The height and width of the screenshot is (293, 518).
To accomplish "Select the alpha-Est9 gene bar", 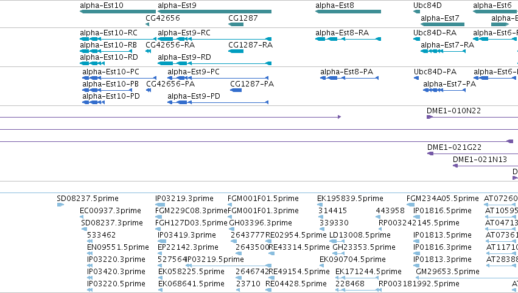I will 214,12.
